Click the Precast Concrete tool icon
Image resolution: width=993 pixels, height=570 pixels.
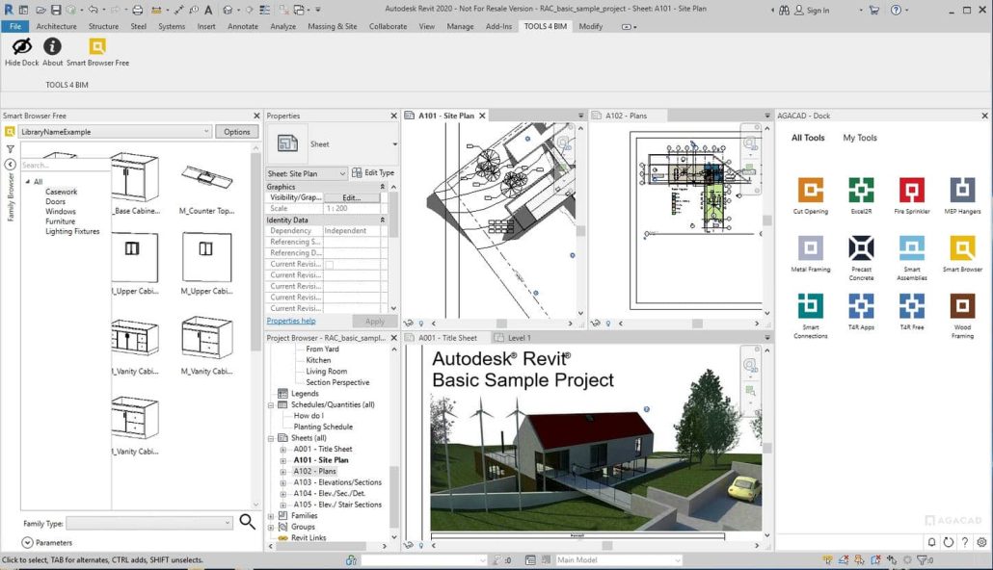click(x=861, y=248)
